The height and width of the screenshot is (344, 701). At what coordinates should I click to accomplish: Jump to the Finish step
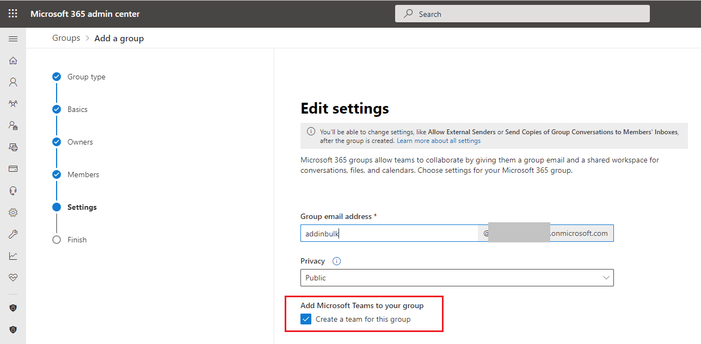(69, 240)
